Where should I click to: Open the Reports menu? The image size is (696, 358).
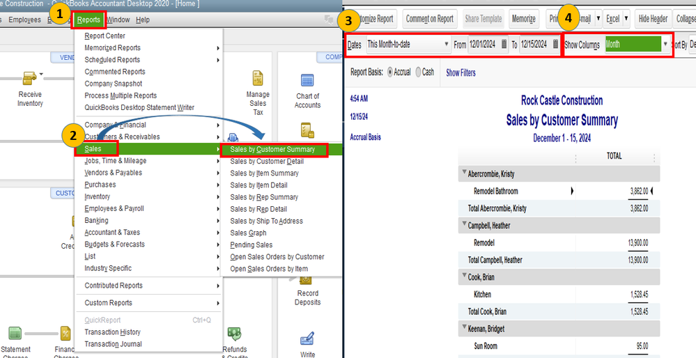(88, 20)
